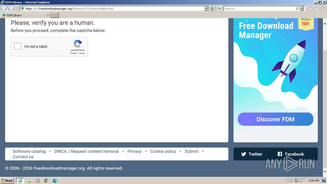327x184 pixels.
Task: Click the magnifier Search icon
Action: tap(297, 8)
